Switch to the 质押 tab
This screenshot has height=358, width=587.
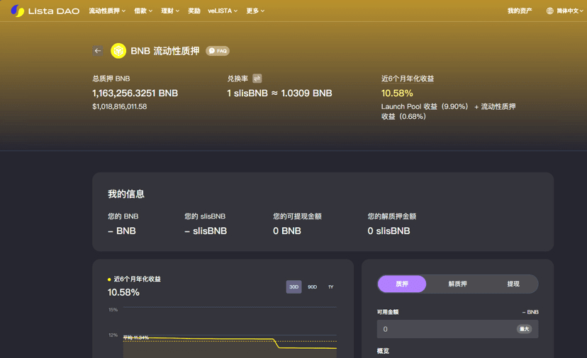[x=402, y=284]
